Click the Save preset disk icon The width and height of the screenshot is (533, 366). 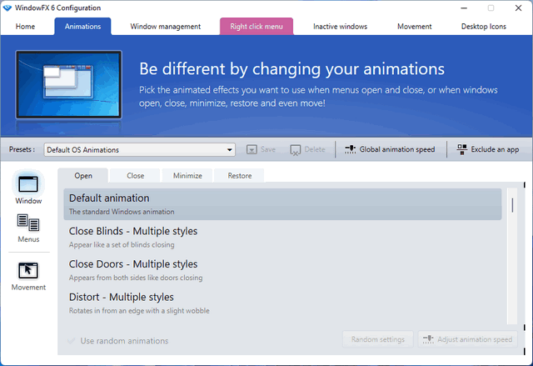(252, 150)
